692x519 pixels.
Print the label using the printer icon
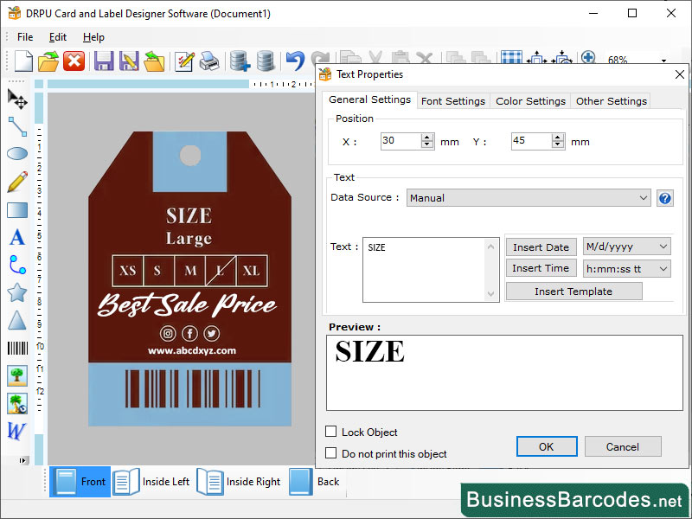[208, 61]
